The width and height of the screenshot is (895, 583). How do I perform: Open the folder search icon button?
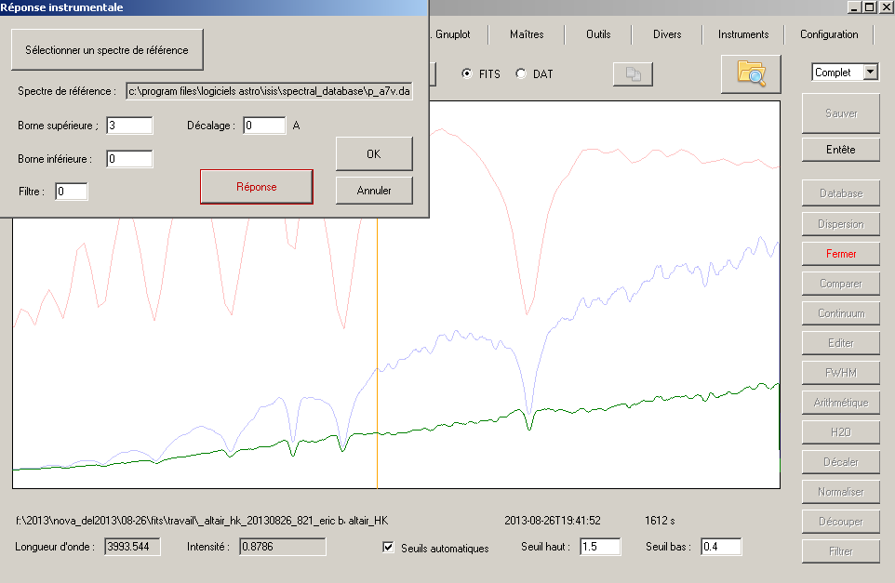pyautogui.click(x=750, y=73)
